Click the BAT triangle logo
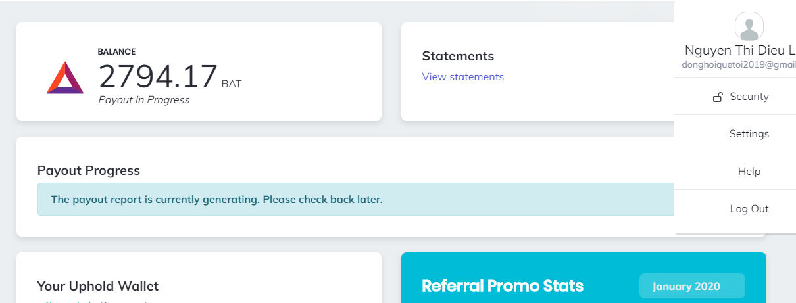Viewport: 796px width, 303px height. pos(65,78)
